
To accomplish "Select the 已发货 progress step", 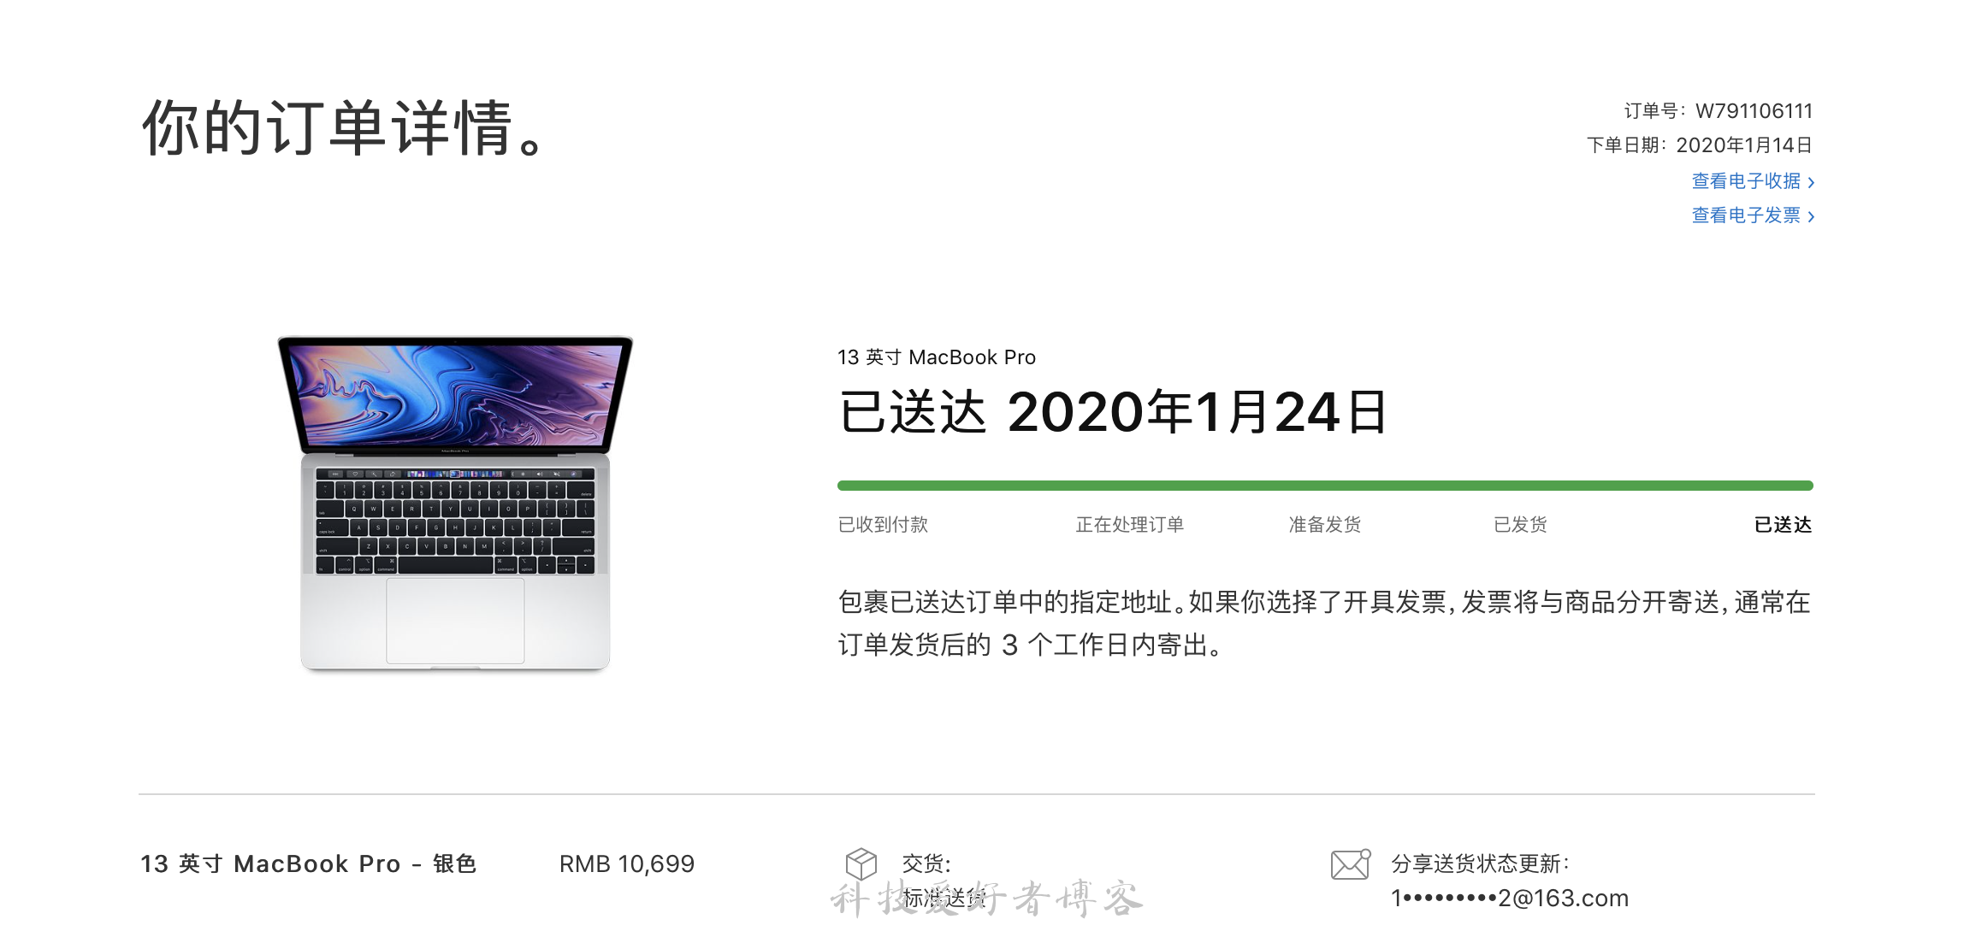I will click(x=1520, y=525).
